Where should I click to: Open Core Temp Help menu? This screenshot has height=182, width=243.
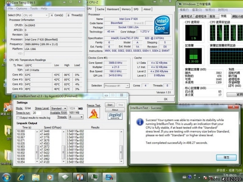click(x=44, y=8)
